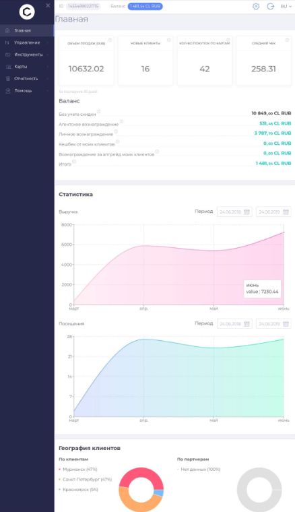The width and height of the screenshot is (295, 512).
Task: Open settings via the header gear icon
Action: click(x=256, y=6)
